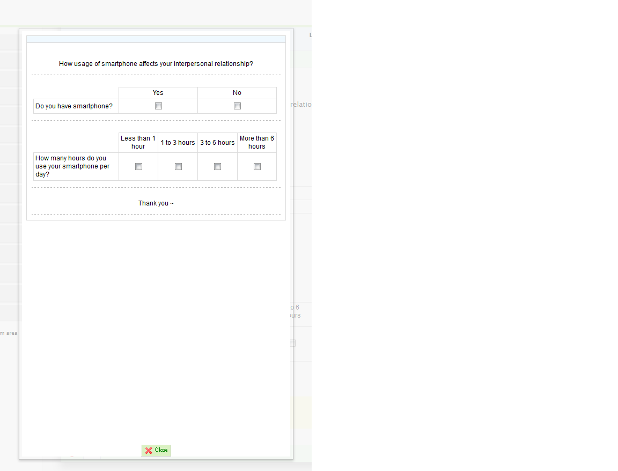Screen dimensions: 618x471
Task: Mark the 1 to 3 hours checkbox
Action: [x=178, y=167]
